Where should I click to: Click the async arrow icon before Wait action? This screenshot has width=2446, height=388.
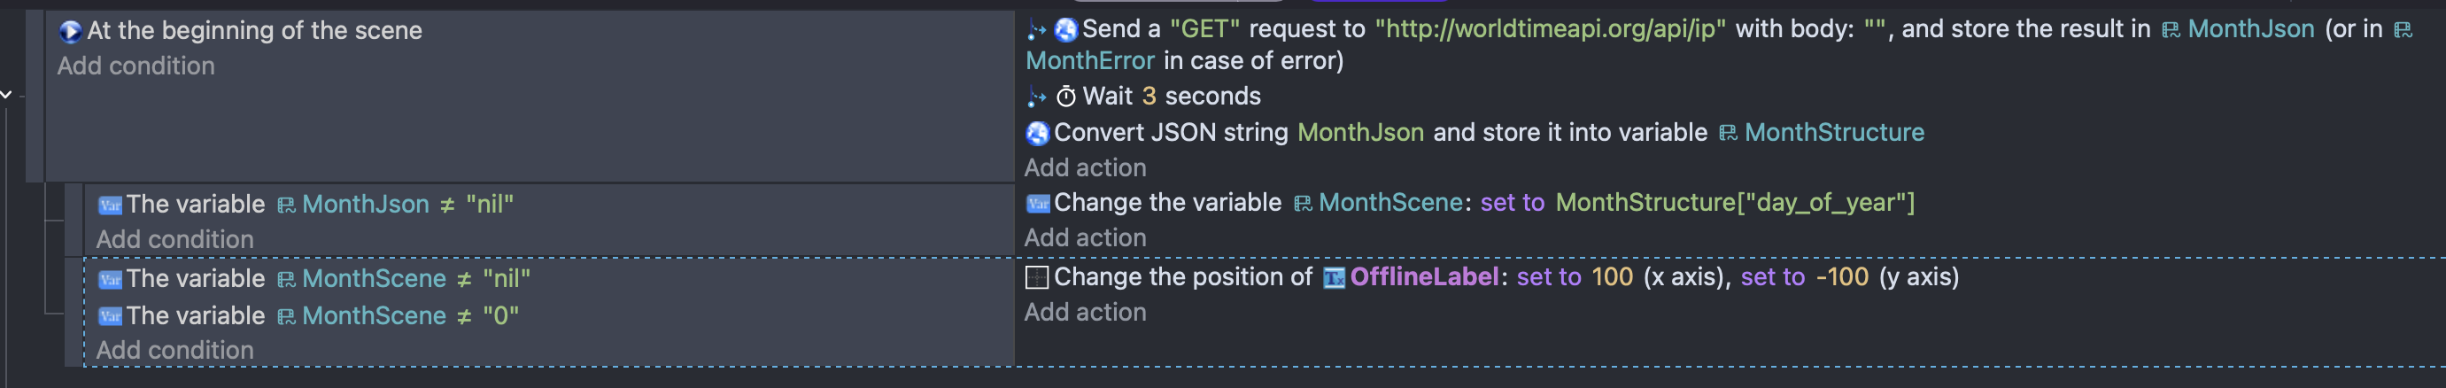pyautogui.click(x=1036, y=97)
